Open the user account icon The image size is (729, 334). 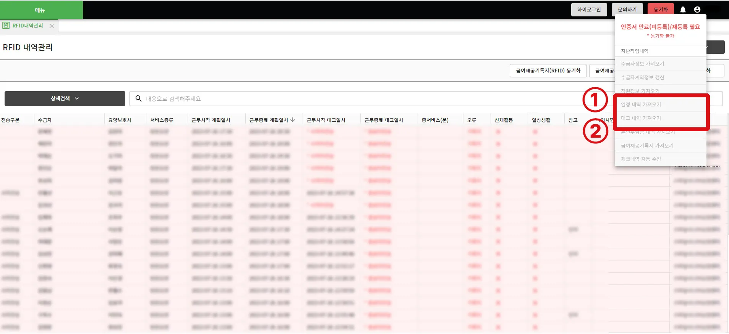(x=697, y=10)
